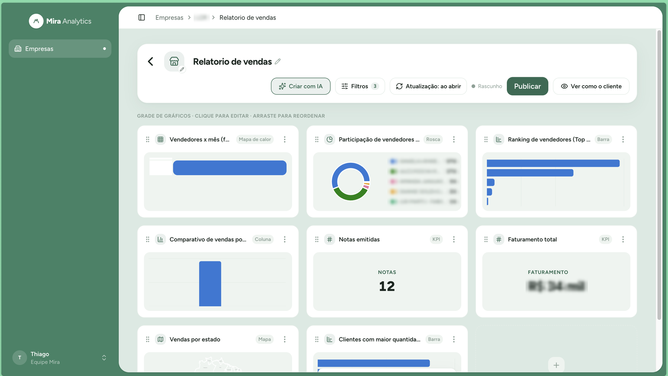This screenshot has width=668, height=376.
Task: Click the Rascunho status indicator
Action: 487,86
